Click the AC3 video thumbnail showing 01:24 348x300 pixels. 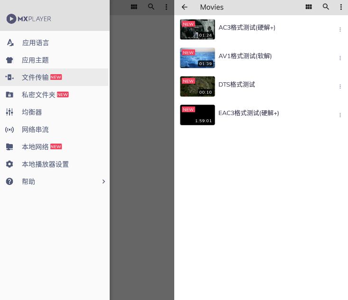click(198, 29)
